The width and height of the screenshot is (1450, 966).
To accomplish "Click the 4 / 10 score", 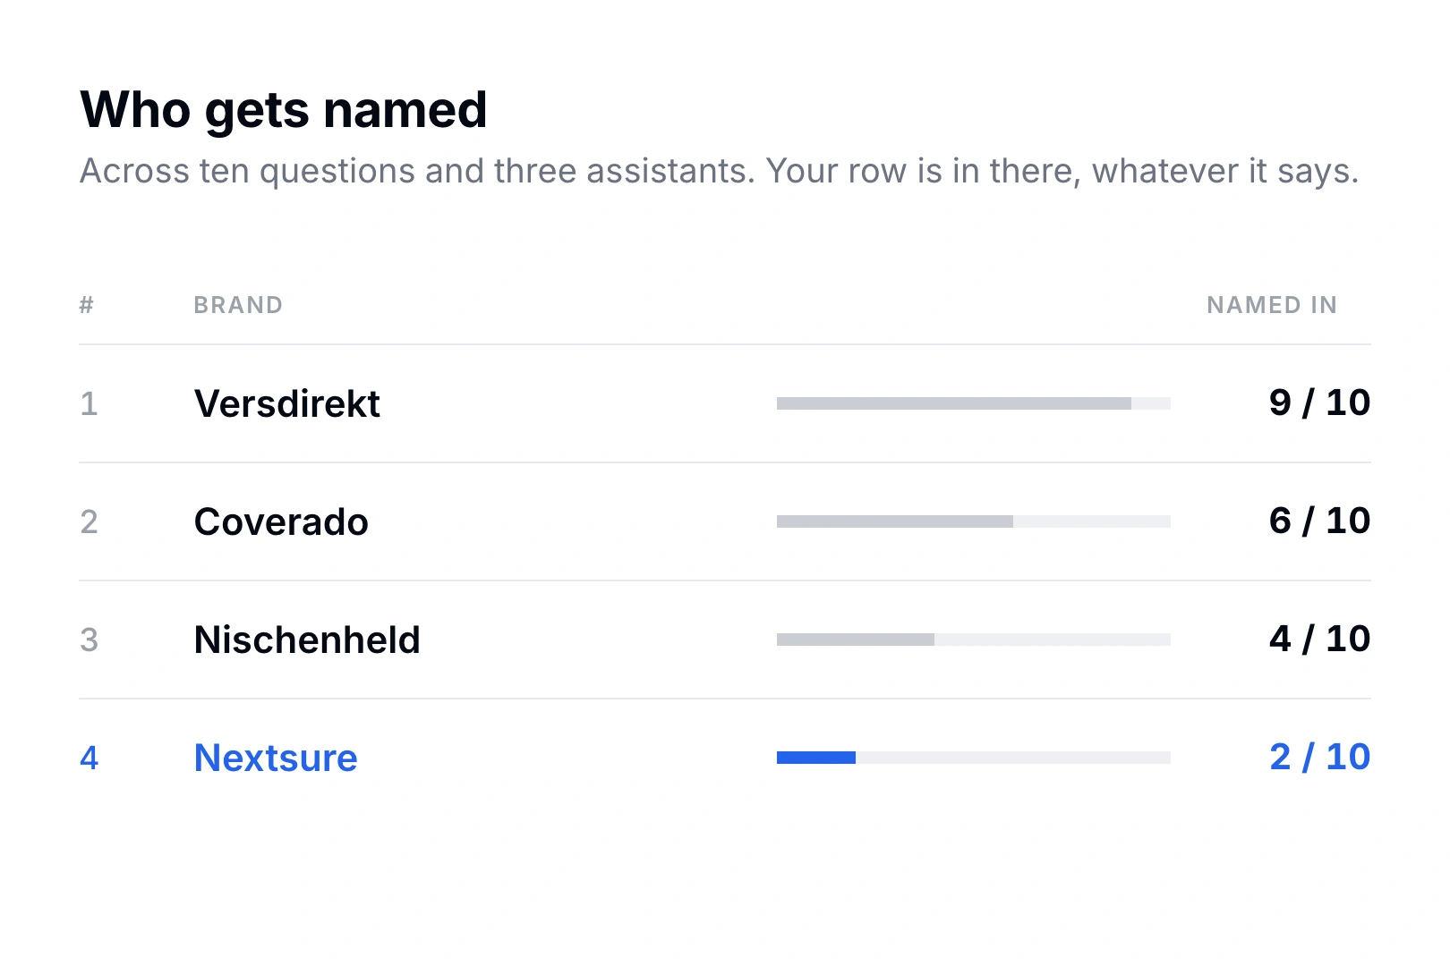I will pos(1319,639).
